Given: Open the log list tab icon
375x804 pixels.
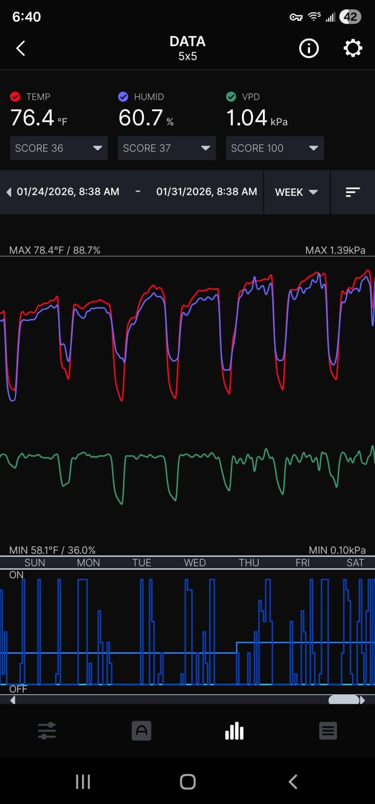Looking at the screenshot, I should [x=328, y=730].
